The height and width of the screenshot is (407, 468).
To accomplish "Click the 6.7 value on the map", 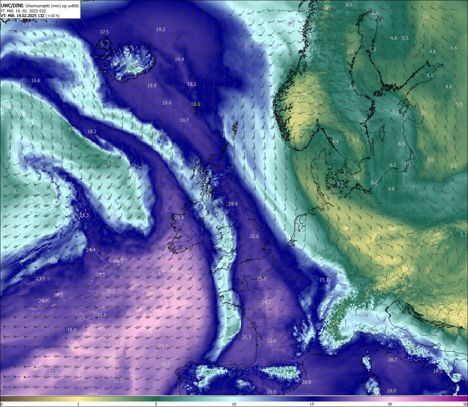I will 362,120.
